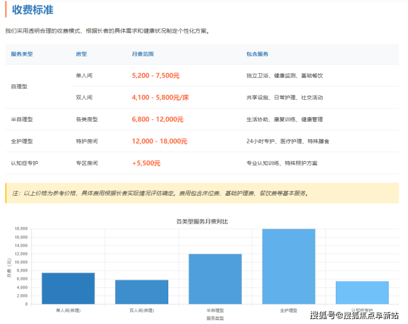Click the 单人间(自理) bar in chart
This screenshot has width=408, height=324.
point(68,288)
